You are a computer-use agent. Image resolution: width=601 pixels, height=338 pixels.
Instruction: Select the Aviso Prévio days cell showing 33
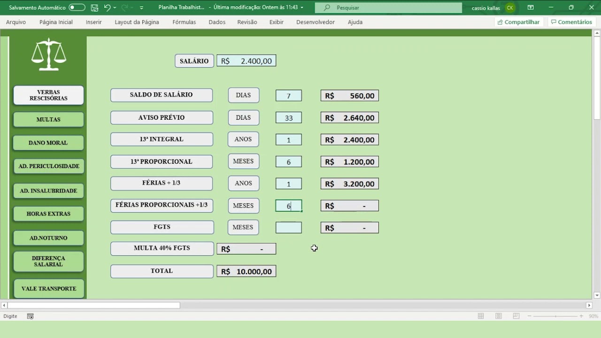pyautogui.click(x=289, y=118)
